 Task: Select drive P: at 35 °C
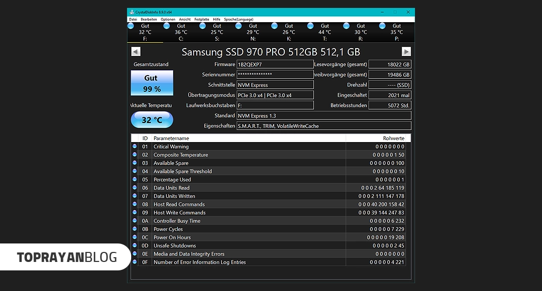(397, 32)
